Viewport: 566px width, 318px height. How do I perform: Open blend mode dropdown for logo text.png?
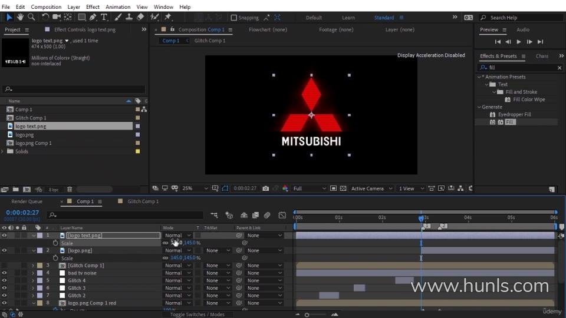tap(177, 235)
